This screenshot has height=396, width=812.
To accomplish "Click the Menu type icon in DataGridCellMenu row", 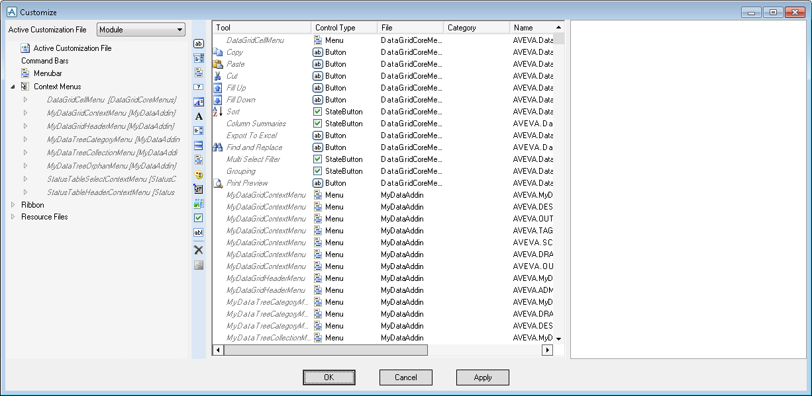I will 318,40.
